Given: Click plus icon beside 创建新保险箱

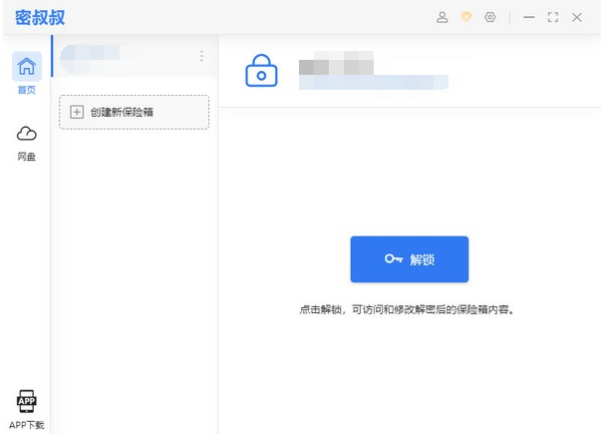Looking at the screenshot, I should coord(77,112).
